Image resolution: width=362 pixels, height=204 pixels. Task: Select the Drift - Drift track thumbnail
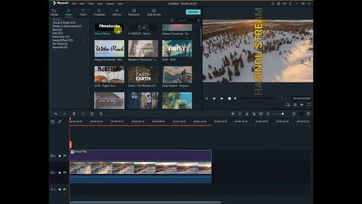tap(177, 49)
